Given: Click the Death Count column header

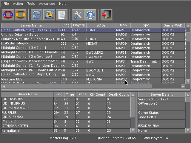Looking at the screenshot, I should pos(118,94).
